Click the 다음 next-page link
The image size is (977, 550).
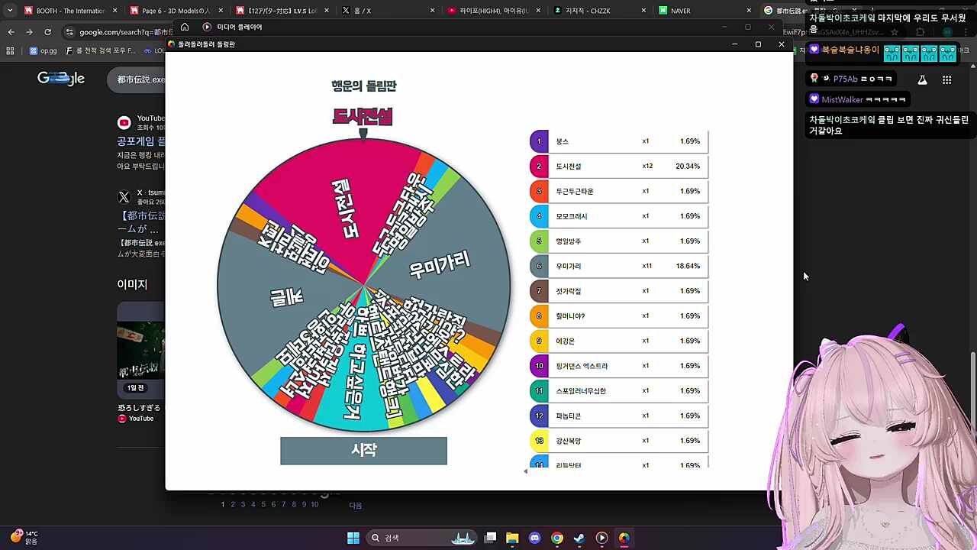click(x=356, y=506)
